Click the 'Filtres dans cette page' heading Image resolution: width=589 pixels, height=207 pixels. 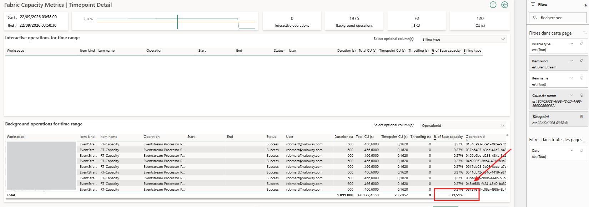550,33
